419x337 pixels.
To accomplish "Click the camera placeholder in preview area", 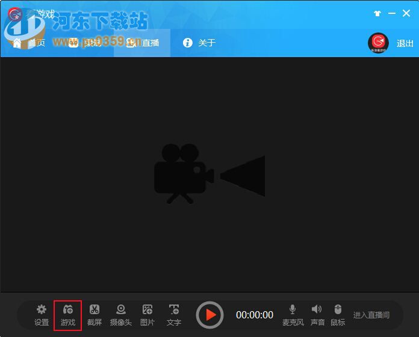I will click(x=209, y=173).
